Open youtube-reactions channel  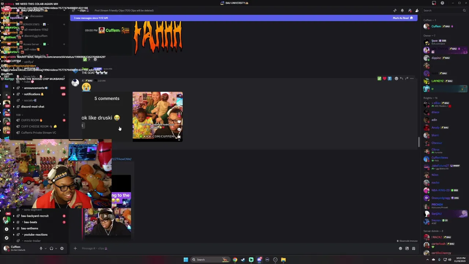[36, 235]
